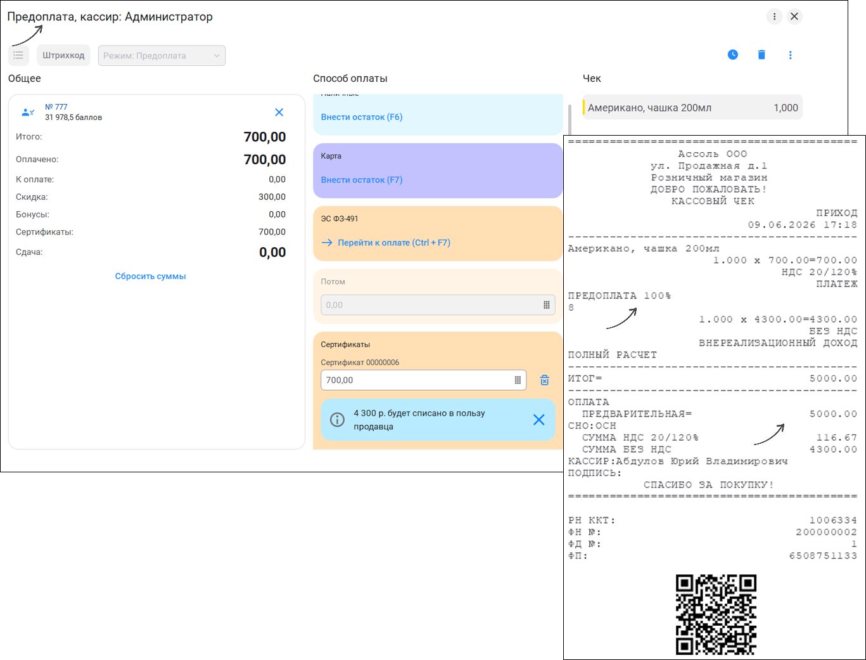This screenshot has height=660, width=866.
Task: Delete certificate 00000006 with trash icon
Action: (x=544, y=380)
